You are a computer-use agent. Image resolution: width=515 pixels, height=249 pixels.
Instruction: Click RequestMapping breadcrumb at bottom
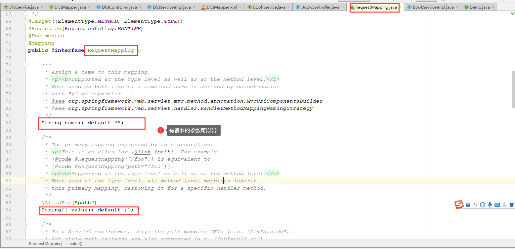click(x=45, y=244)
